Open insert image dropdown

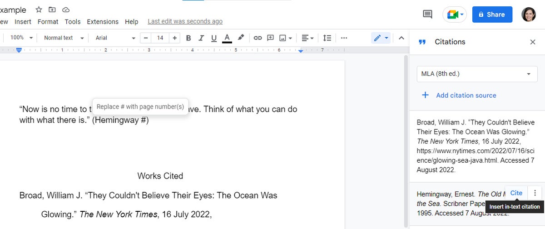click(x=286, y=38)
